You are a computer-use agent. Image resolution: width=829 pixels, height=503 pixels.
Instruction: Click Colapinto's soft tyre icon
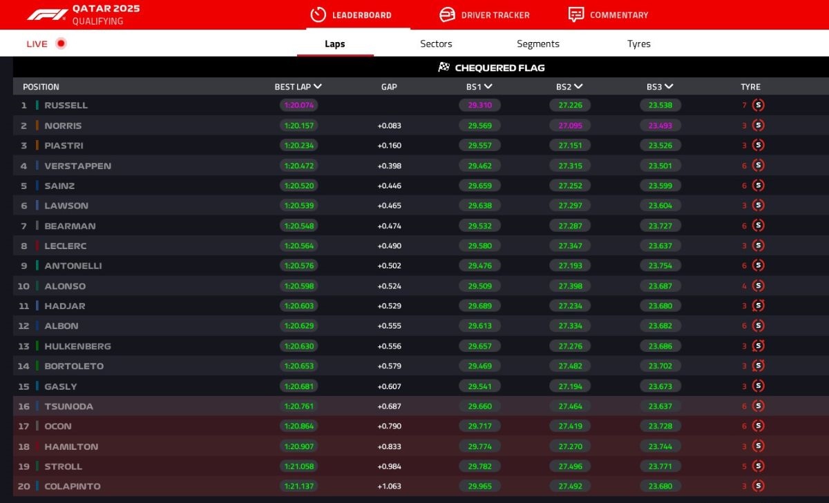click(x=758, y=486)
